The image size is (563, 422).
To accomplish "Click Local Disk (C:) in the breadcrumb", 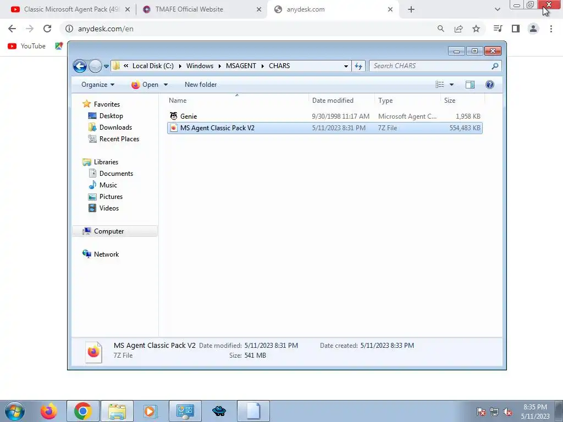I will coord(153,66).
